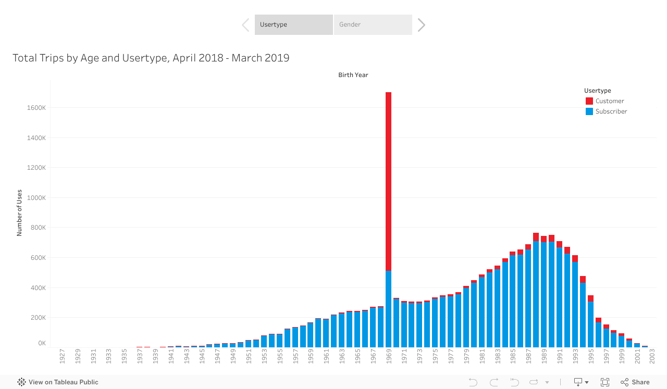
Task: Go to the previous story point arrow
Action: click(245, 25)
